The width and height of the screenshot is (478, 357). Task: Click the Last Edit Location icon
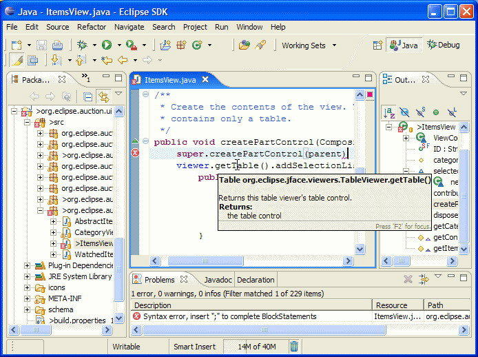[x=107, y=60]
